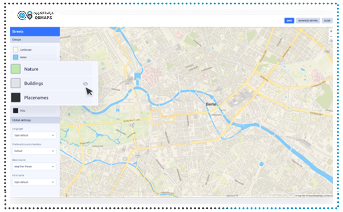343x212 pixels.
Task: Click the Berlin label on map
Action: [x=211, y=104]
